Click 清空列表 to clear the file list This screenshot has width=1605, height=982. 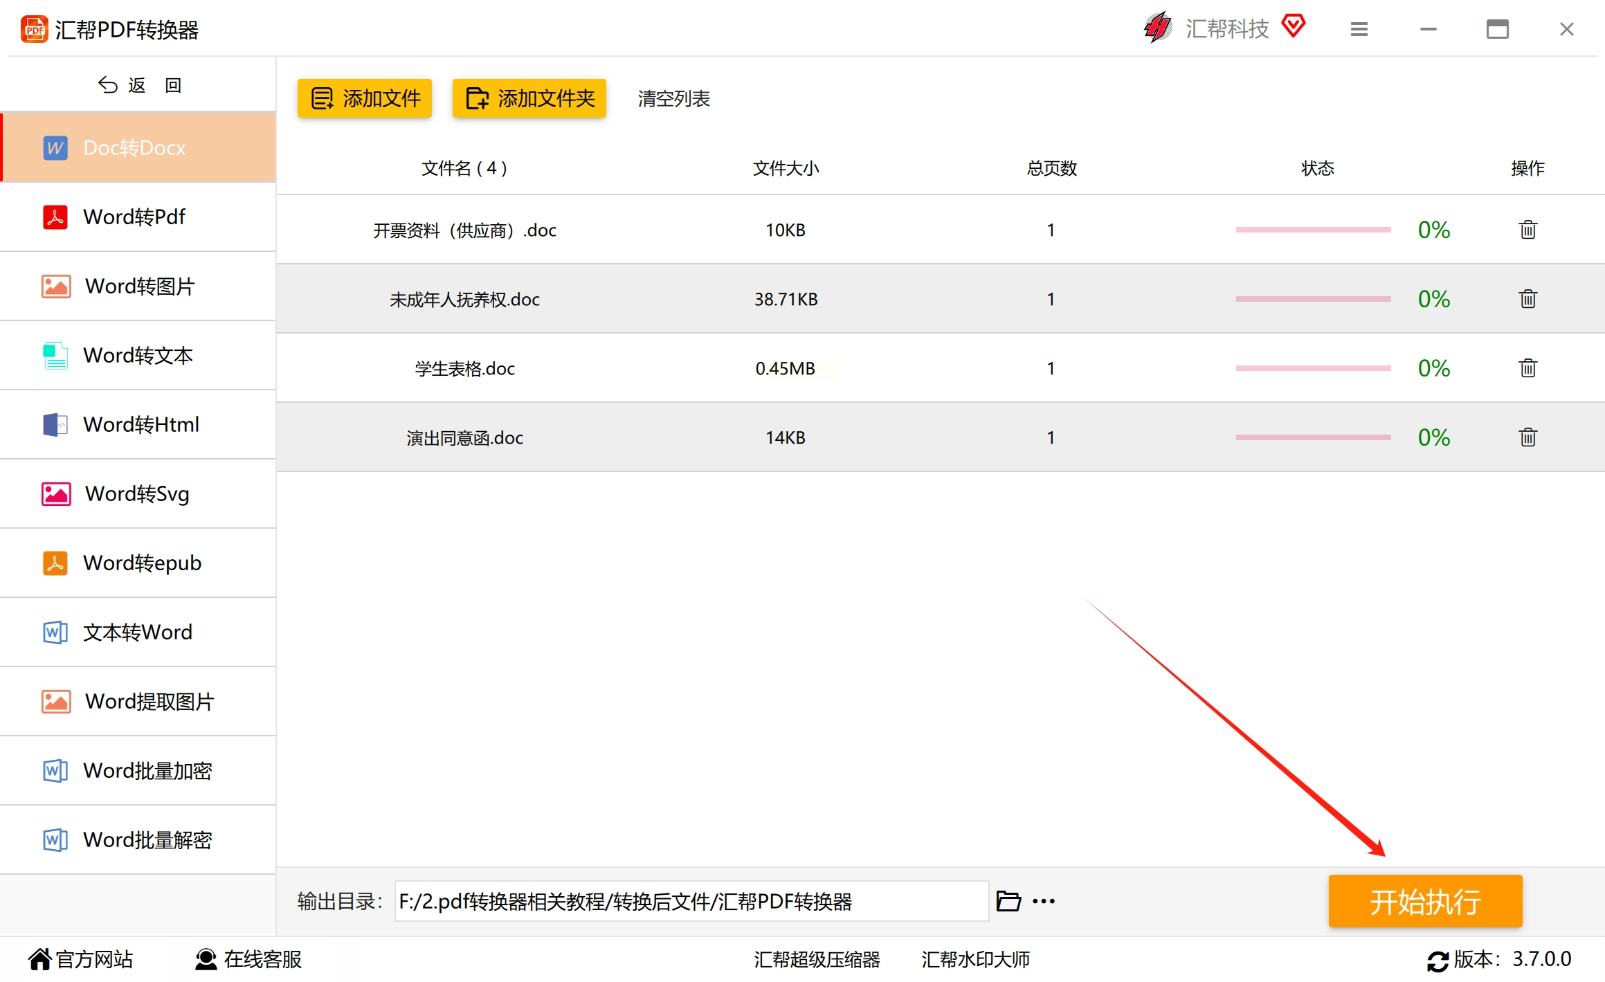(673, 99)
